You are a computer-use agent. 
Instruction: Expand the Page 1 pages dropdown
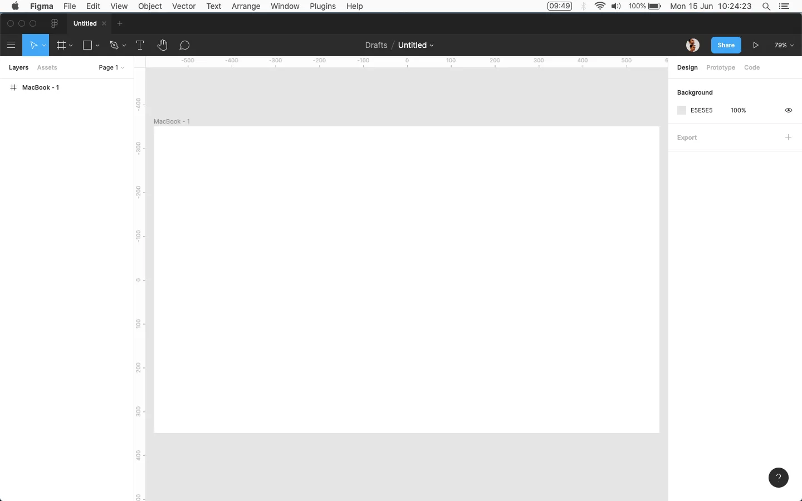(x=111, y=67)
